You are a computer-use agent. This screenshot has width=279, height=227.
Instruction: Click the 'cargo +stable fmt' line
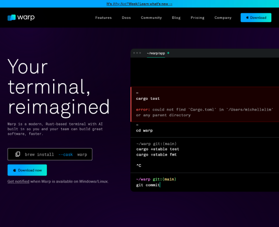click(x=157, y=155)
